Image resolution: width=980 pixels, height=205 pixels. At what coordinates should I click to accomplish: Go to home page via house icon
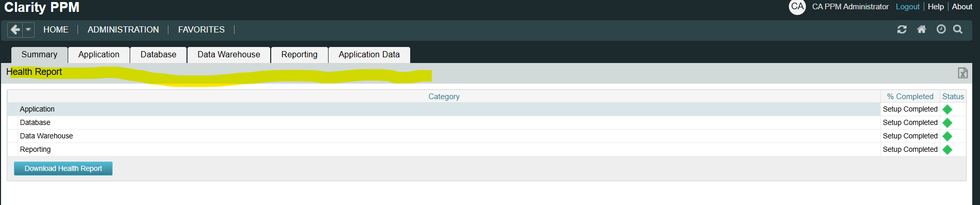pos(922,29)
